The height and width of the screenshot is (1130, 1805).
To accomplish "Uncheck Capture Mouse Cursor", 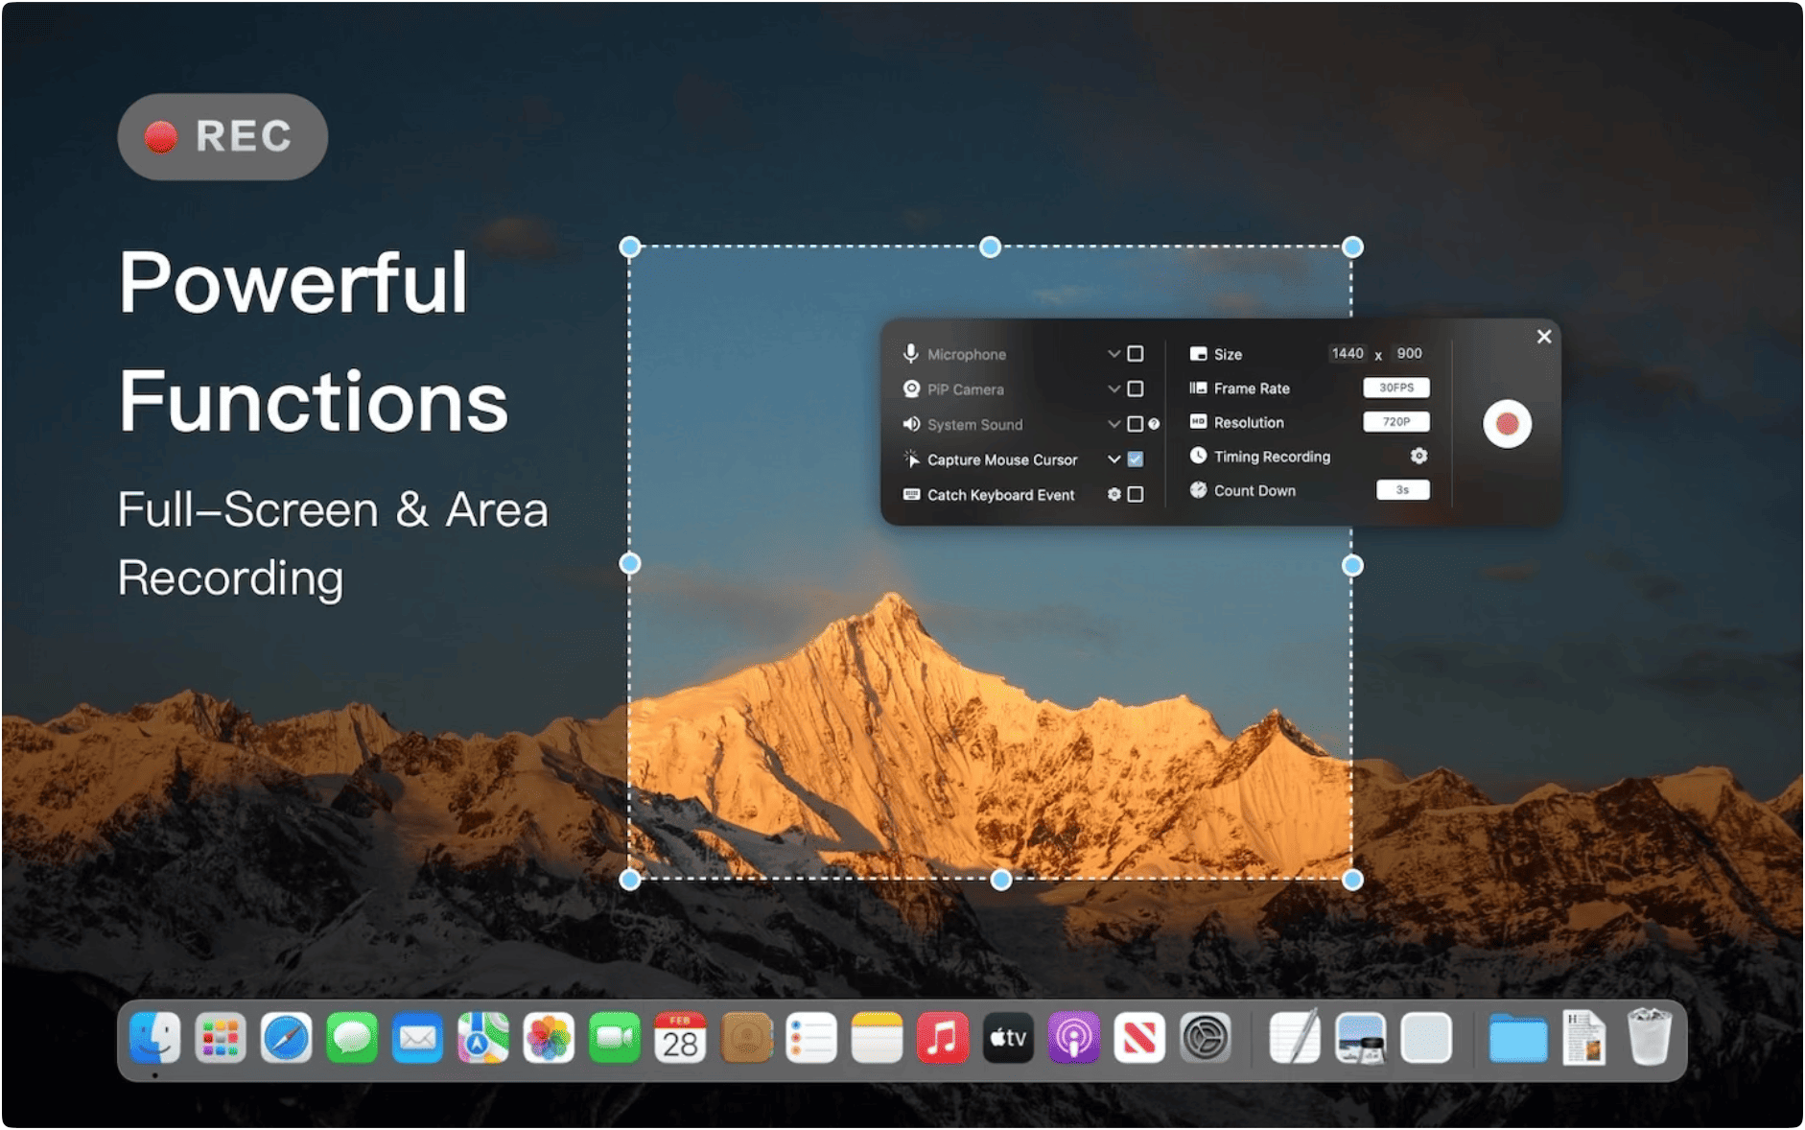I will (x=1135, y=459).
